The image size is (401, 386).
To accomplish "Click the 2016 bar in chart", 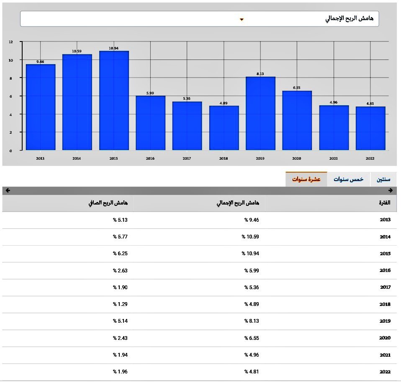I will pyautogui.click(x=150, y=123).
